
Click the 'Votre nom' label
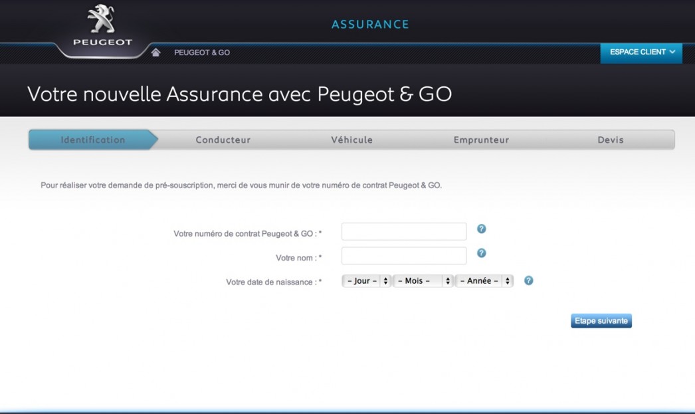click(x=299, y=258)
